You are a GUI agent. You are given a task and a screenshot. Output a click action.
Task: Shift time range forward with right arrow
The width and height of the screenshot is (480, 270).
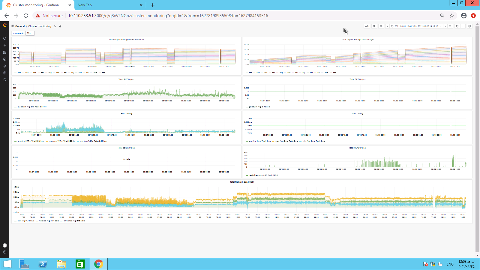click(x=445, y=26)
